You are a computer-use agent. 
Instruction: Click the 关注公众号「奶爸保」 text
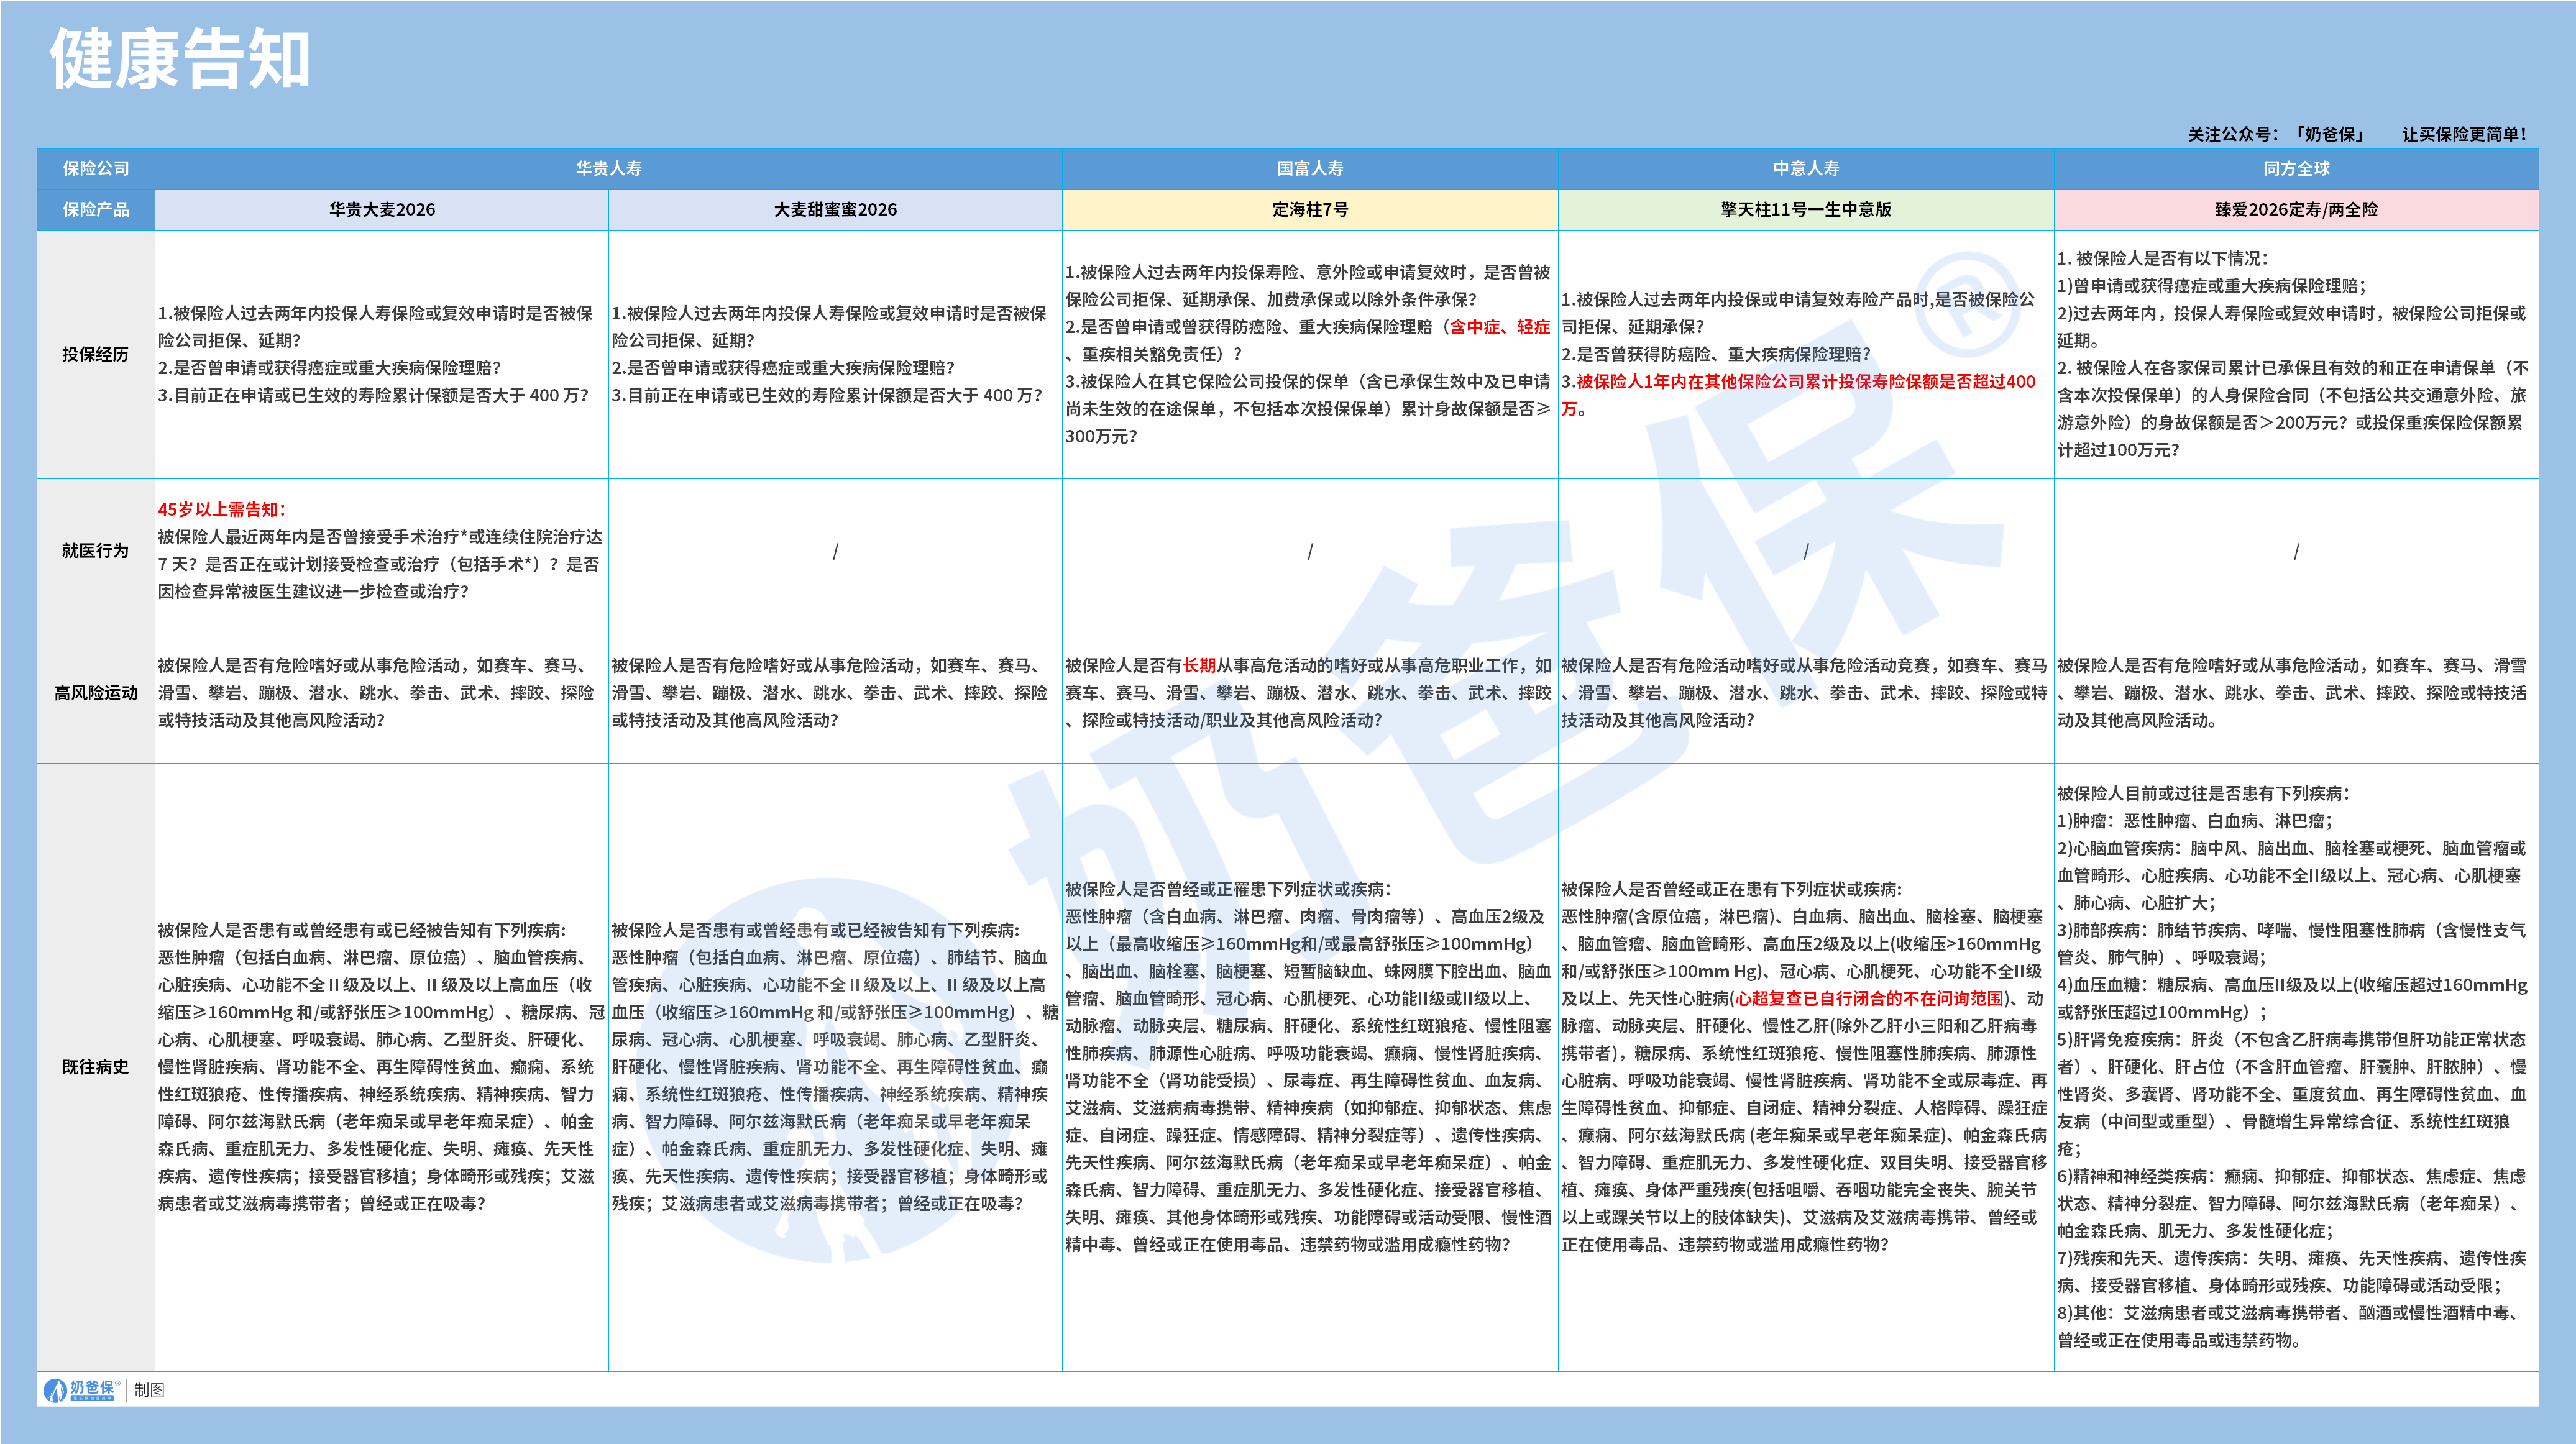click(x=2276, y=134)
